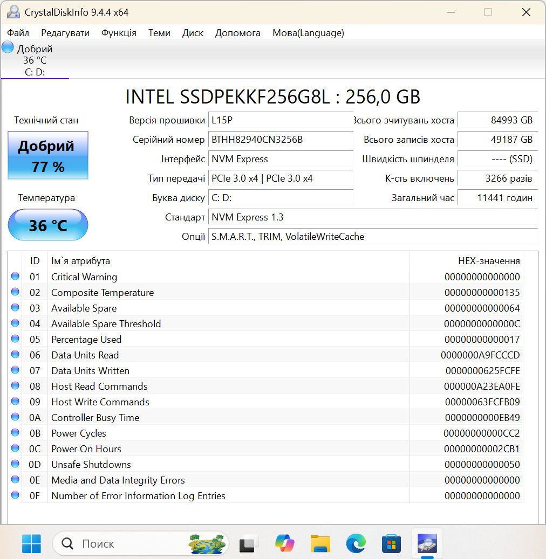Click the Data Units Written status orb
546x559 pixels.
point(15,370)
